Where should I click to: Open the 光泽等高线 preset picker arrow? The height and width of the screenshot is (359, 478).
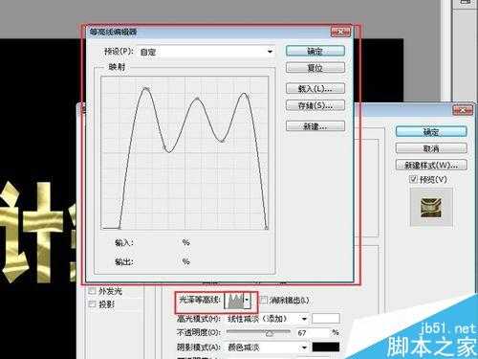tap(247, 301)
